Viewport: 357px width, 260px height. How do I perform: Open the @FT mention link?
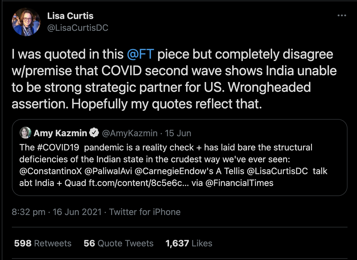pos(140,54)
